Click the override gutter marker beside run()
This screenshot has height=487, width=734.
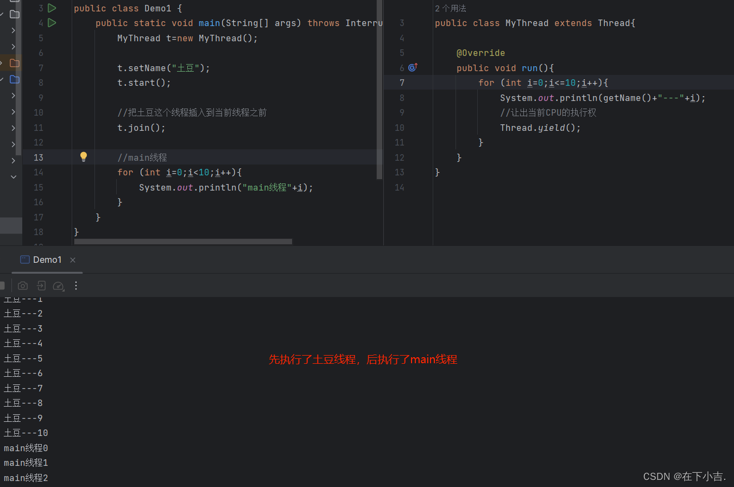[x=413, y=67]
